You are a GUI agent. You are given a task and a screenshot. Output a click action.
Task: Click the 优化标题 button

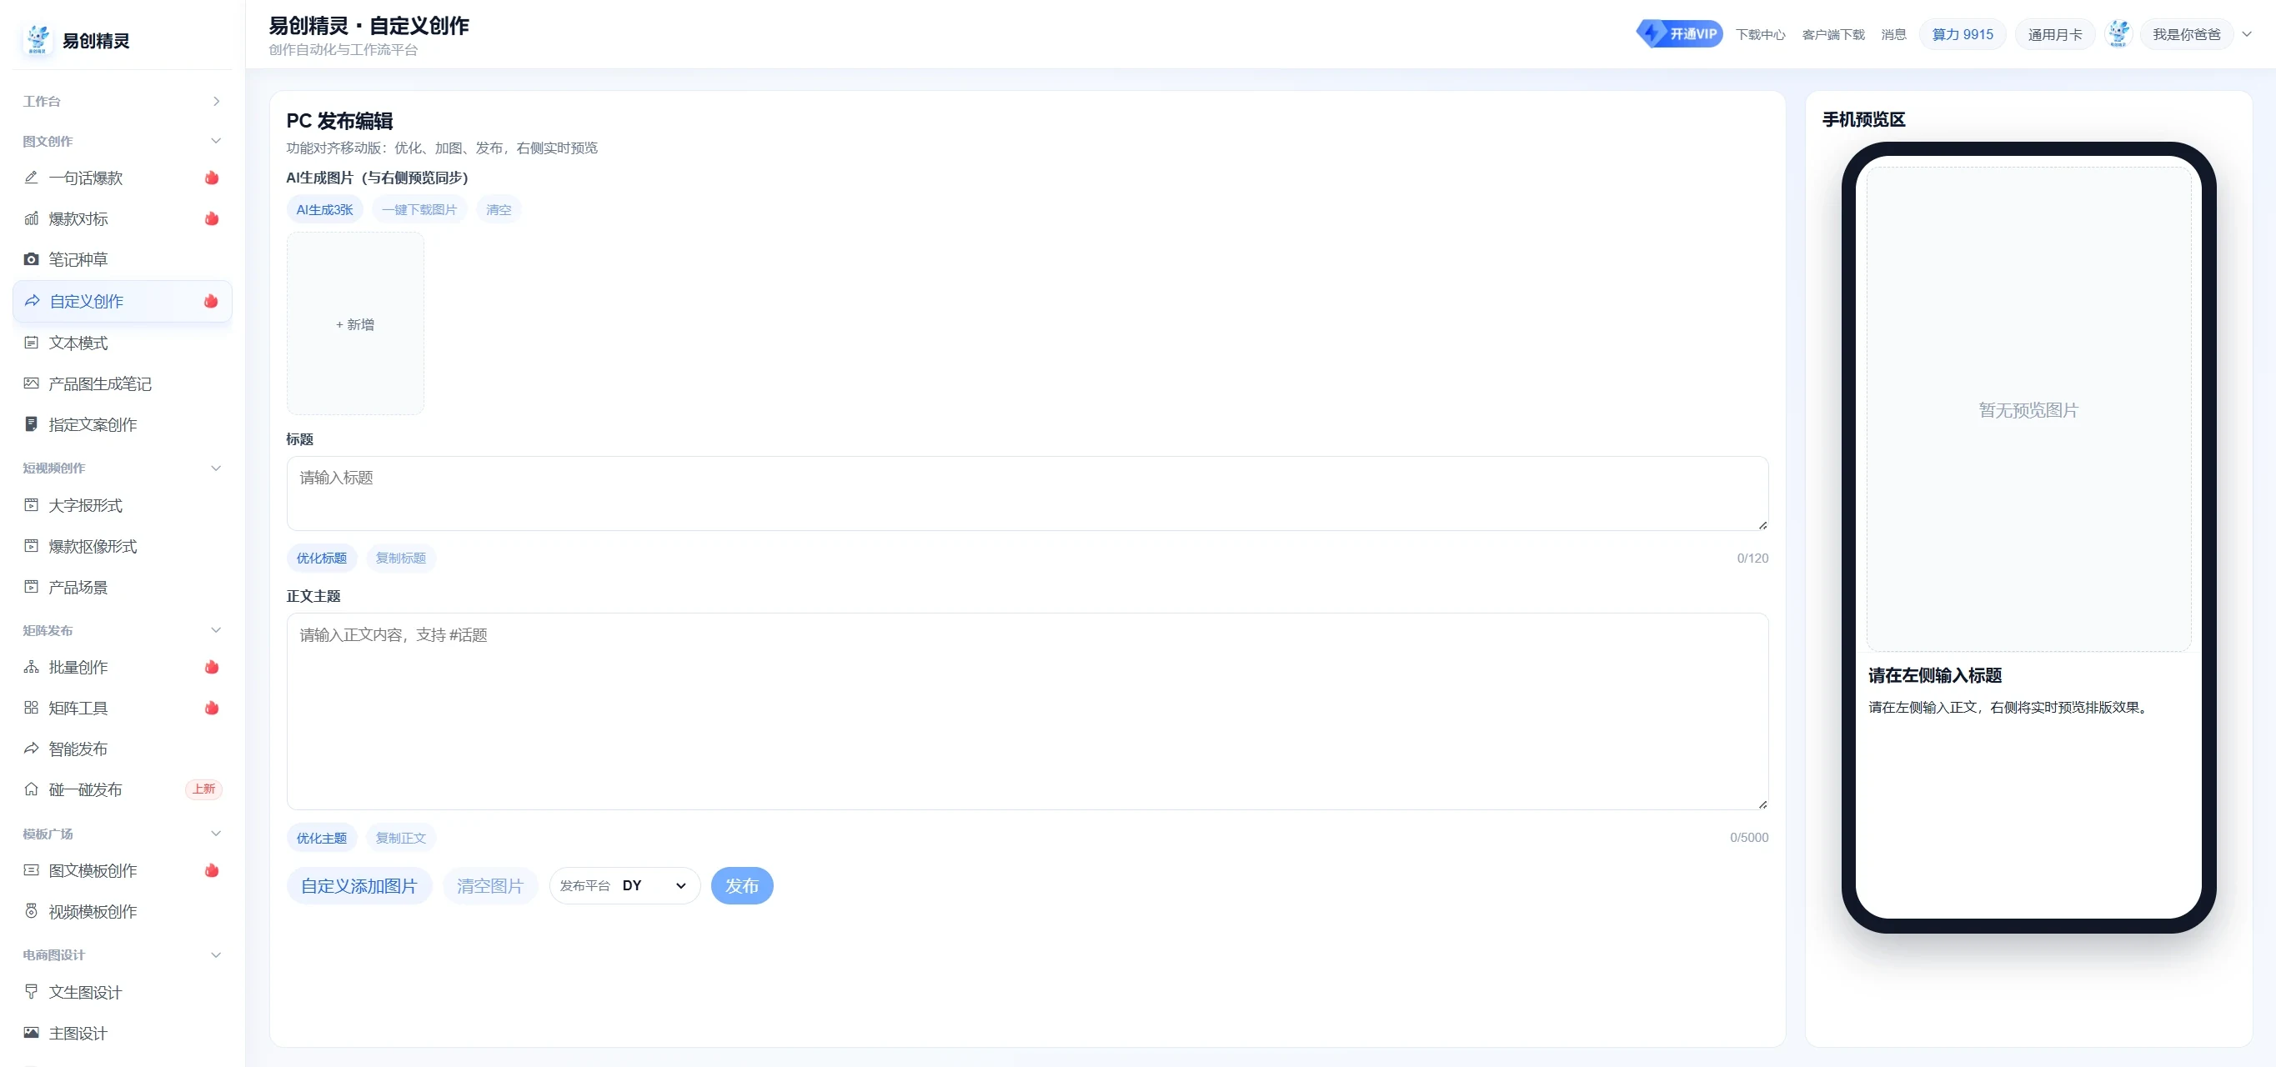point(322,559)
